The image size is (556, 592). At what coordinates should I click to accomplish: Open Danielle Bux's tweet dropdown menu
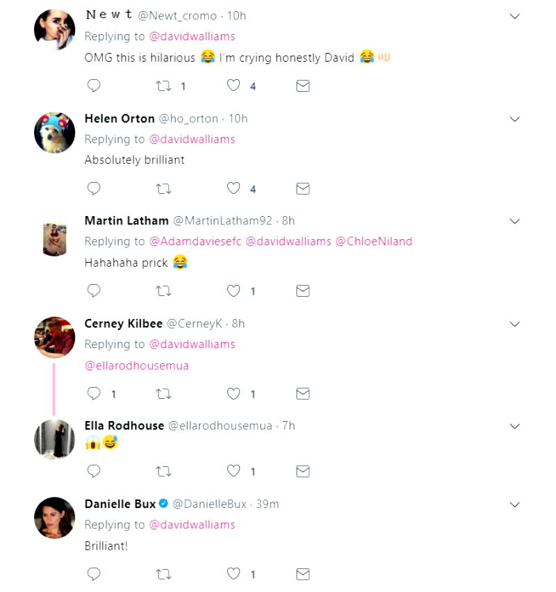click(x=515, y=504)
